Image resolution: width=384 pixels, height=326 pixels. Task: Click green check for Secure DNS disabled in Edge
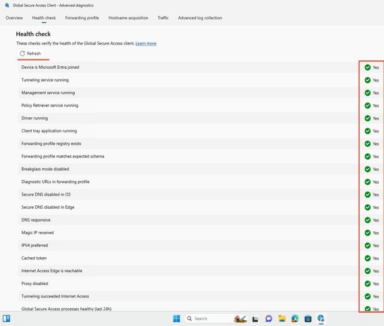[x=368, y=207]
